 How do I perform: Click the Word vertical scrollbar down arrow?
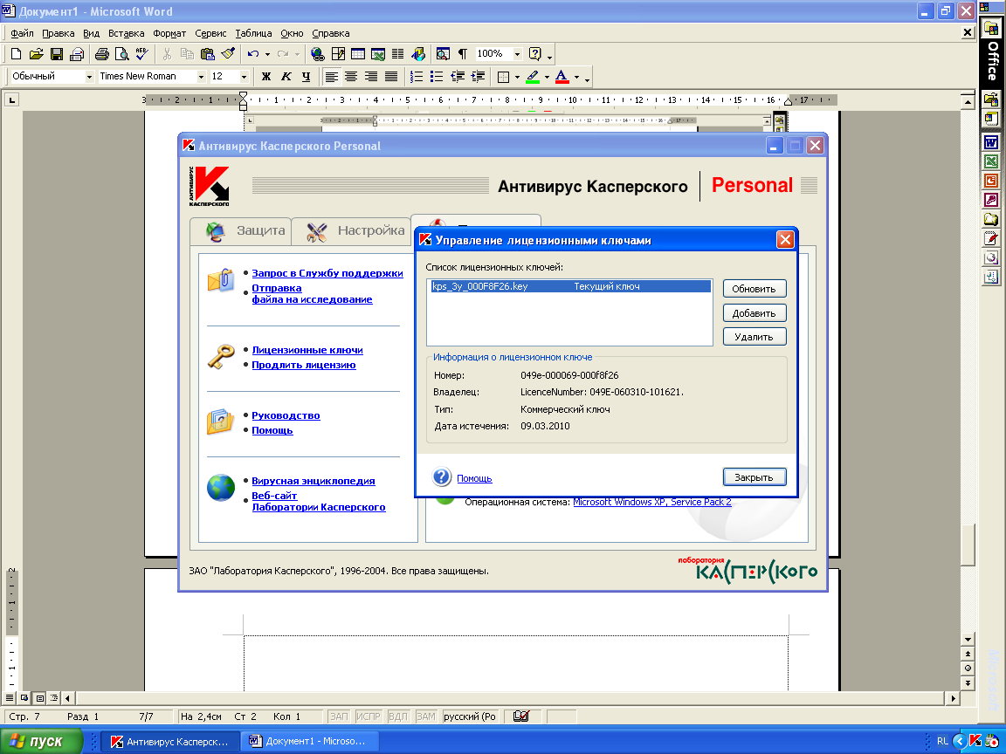point(968,639)
